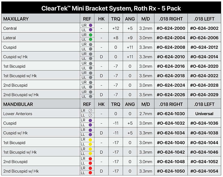Select part number #O-624-1032

(171, 123)
